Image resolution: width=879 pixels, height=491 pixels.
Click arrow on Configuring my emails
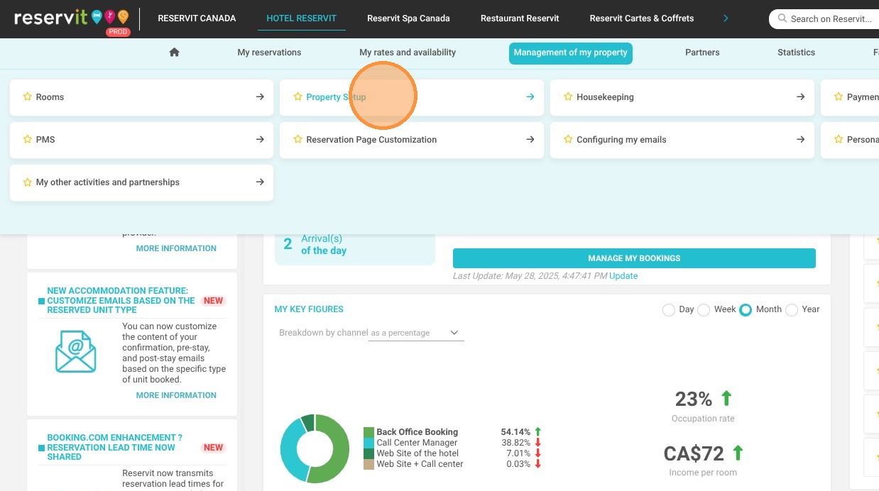click(801, 140)
